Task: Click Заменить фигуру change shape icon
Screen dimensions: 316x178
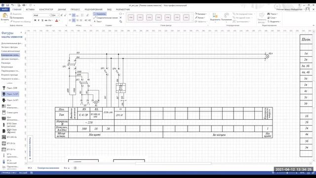Action: [x=262, y=18]
